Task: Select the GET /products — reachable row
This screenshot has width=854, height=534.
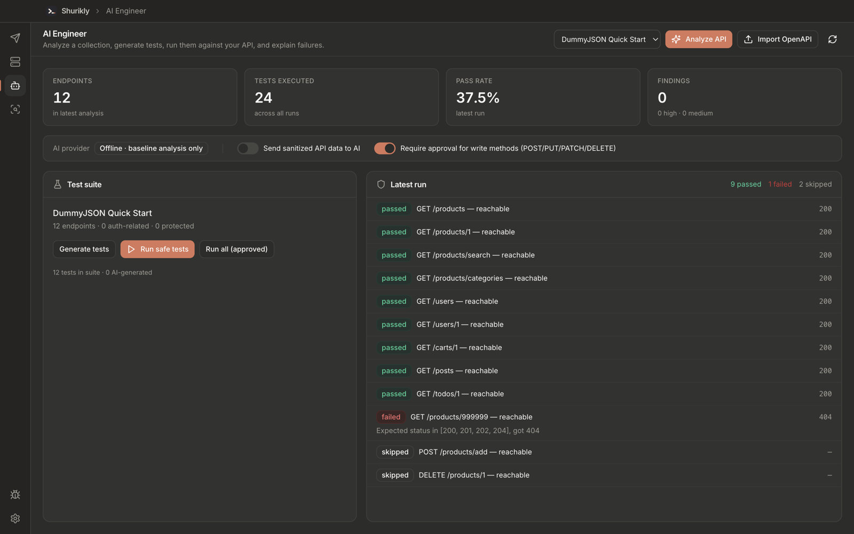Action: click(604, 209)
